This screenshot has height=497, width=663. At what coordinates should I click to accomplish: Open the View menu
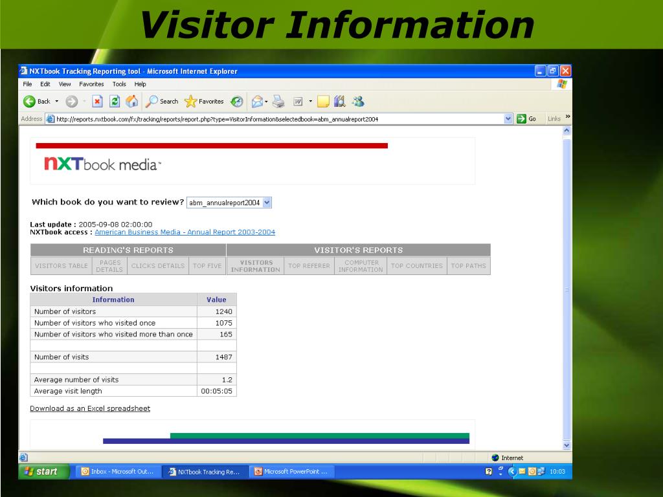point(65,84)
